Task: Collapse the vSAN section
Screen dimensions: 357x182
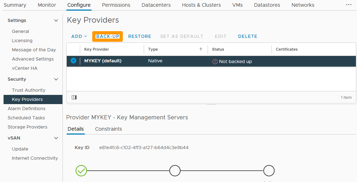Action: point(56,138)
